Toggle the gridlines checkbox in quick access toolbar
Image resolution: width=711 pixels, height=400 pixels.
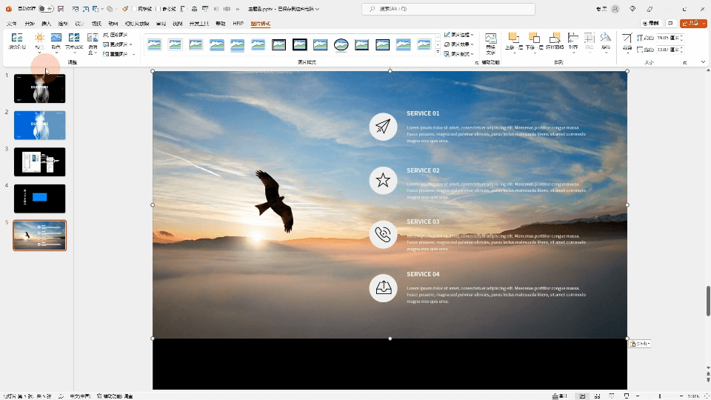tap(135, 9)
